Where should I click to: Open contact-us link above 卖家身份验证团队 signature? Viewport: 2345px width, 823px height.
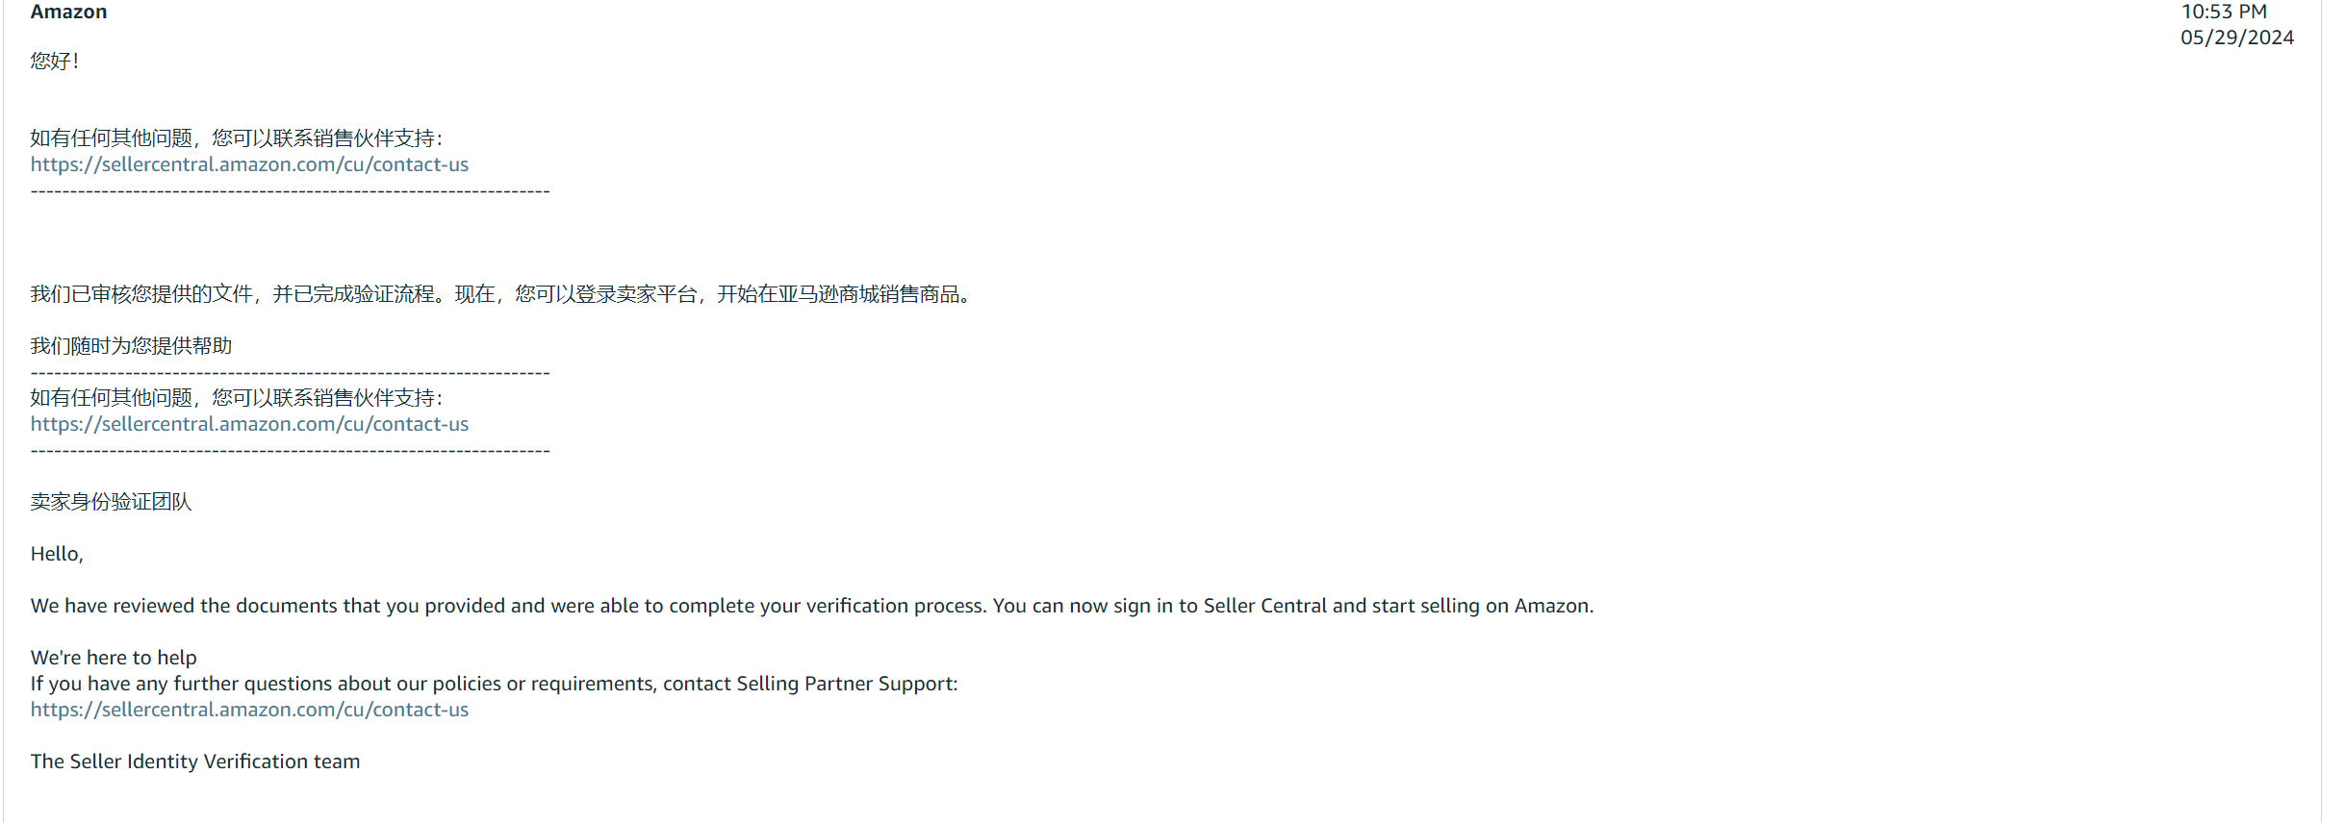(x=249, y=424)
